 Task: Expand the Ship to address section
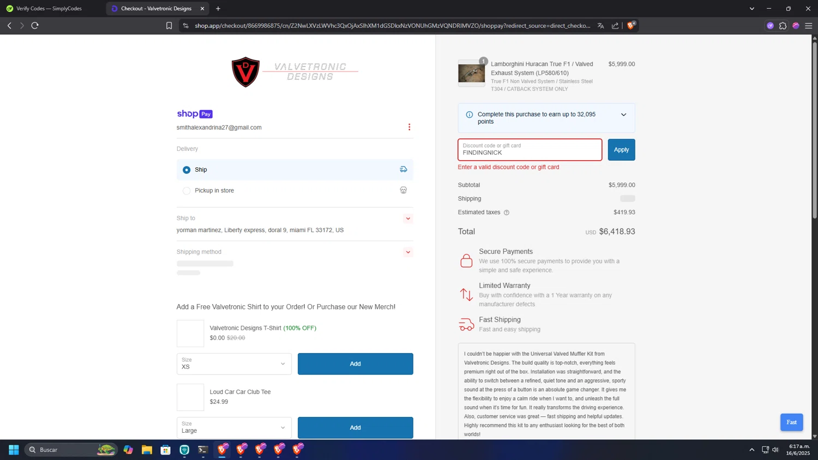(408, 219)
